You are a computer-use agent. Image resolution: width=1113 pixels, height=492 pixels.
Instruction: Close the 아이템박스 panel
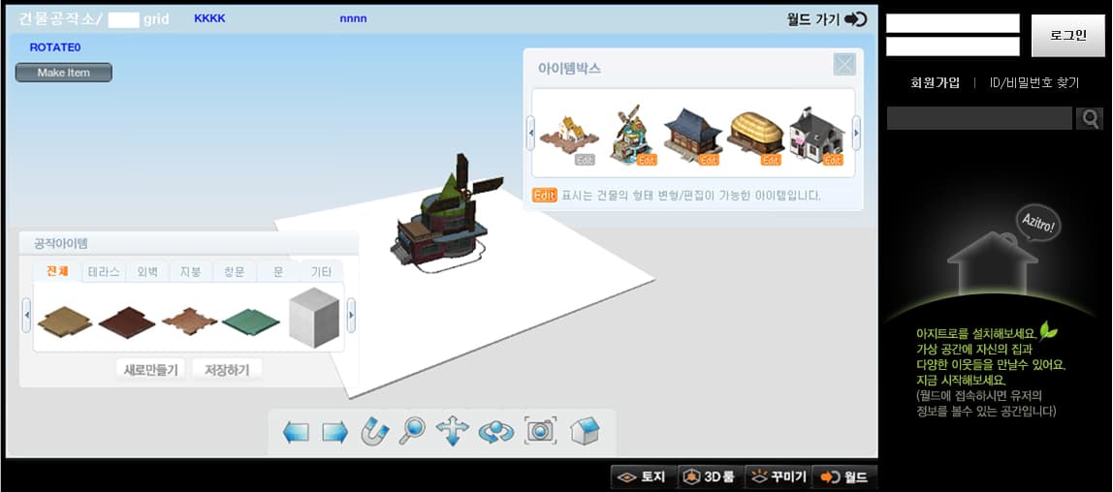point(844,65)
